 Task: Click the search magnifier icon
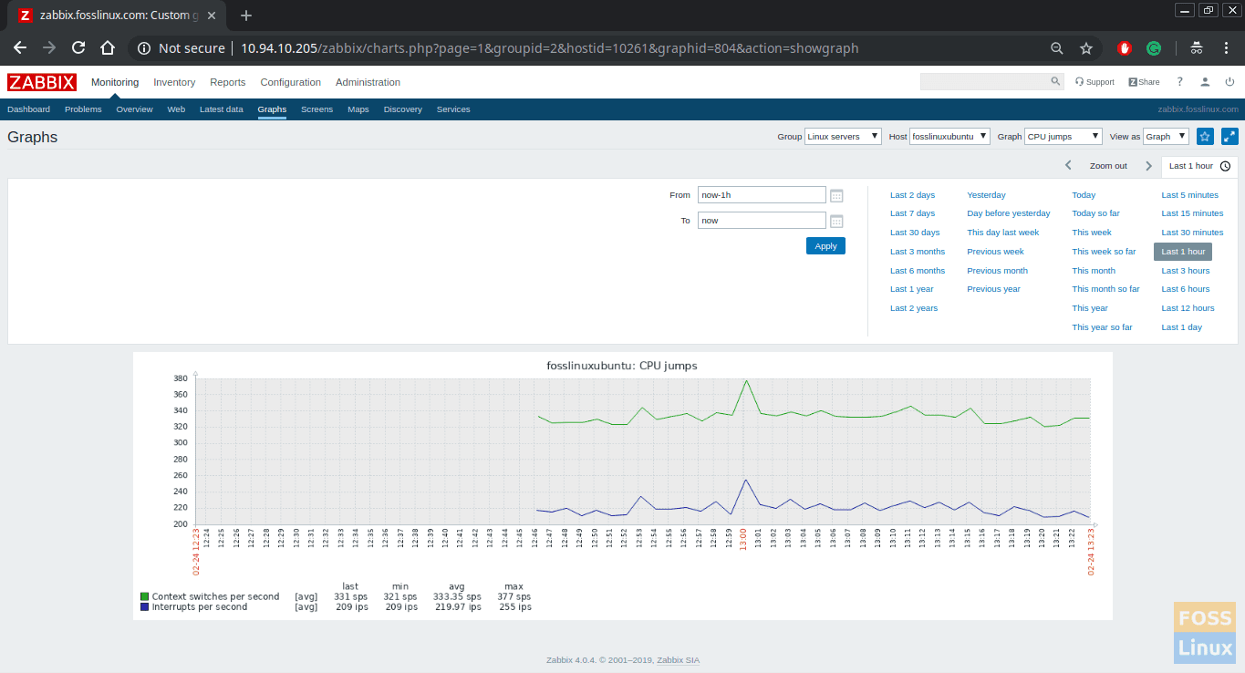click(x=1055, y=82)
